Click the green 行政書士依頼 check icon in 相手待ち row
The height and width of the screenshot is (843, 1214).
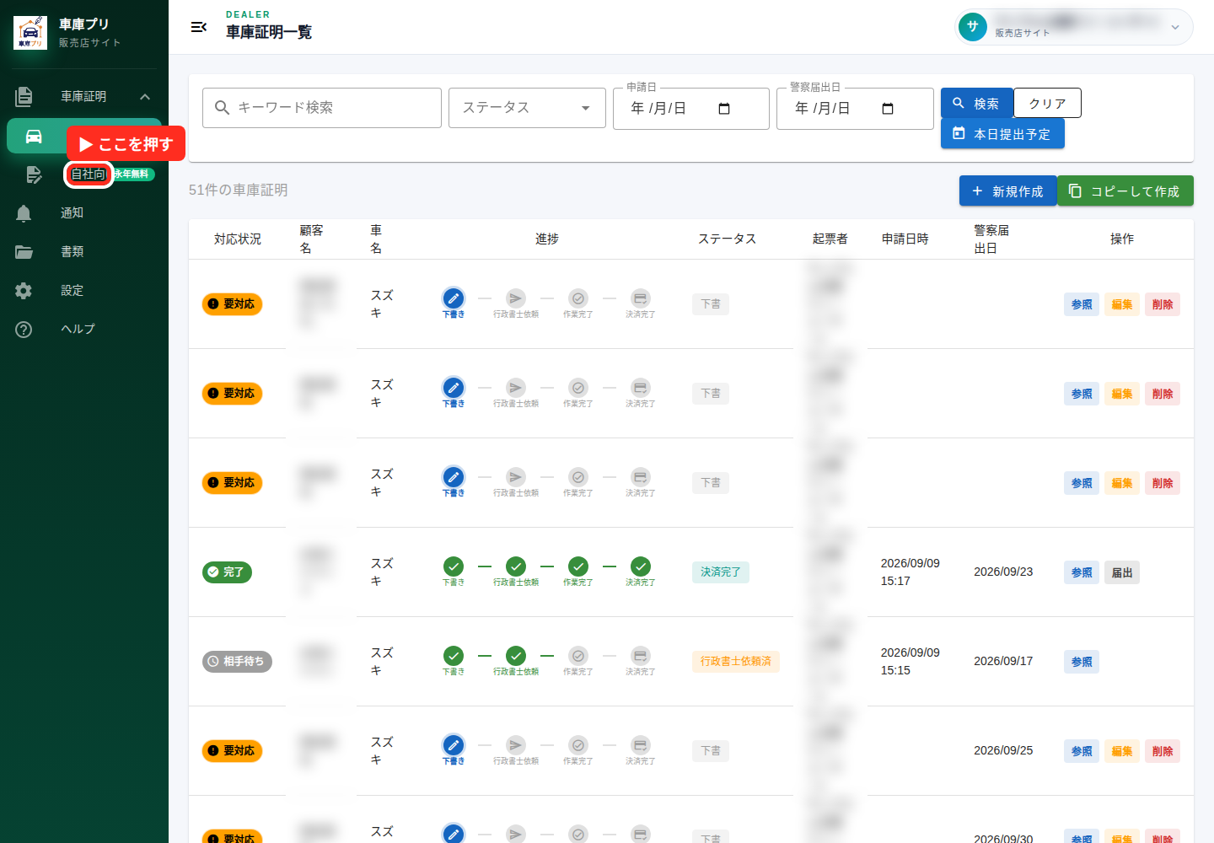point(516,656)
